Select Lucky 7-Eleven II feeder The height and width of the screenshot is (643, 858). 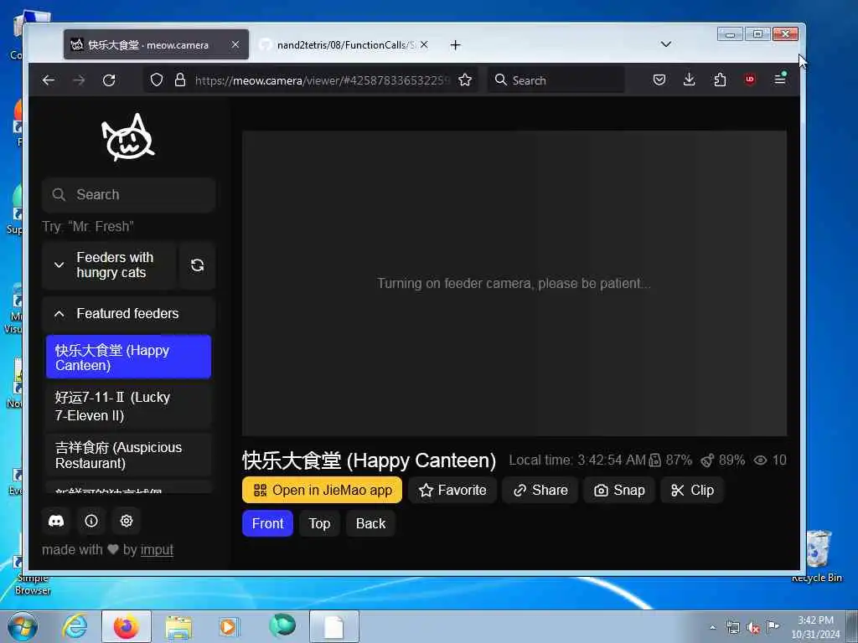[x=128, y=406]
